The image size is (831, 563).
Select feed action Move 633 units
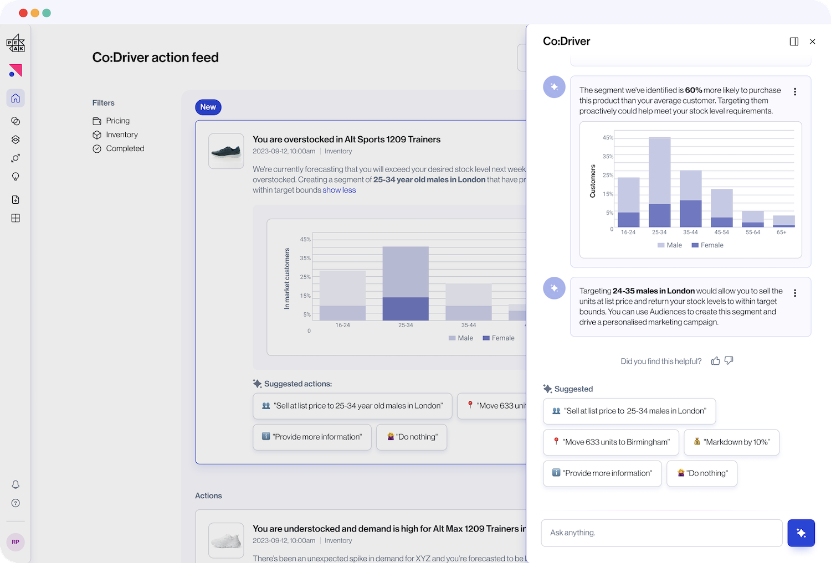click(492, 406)
